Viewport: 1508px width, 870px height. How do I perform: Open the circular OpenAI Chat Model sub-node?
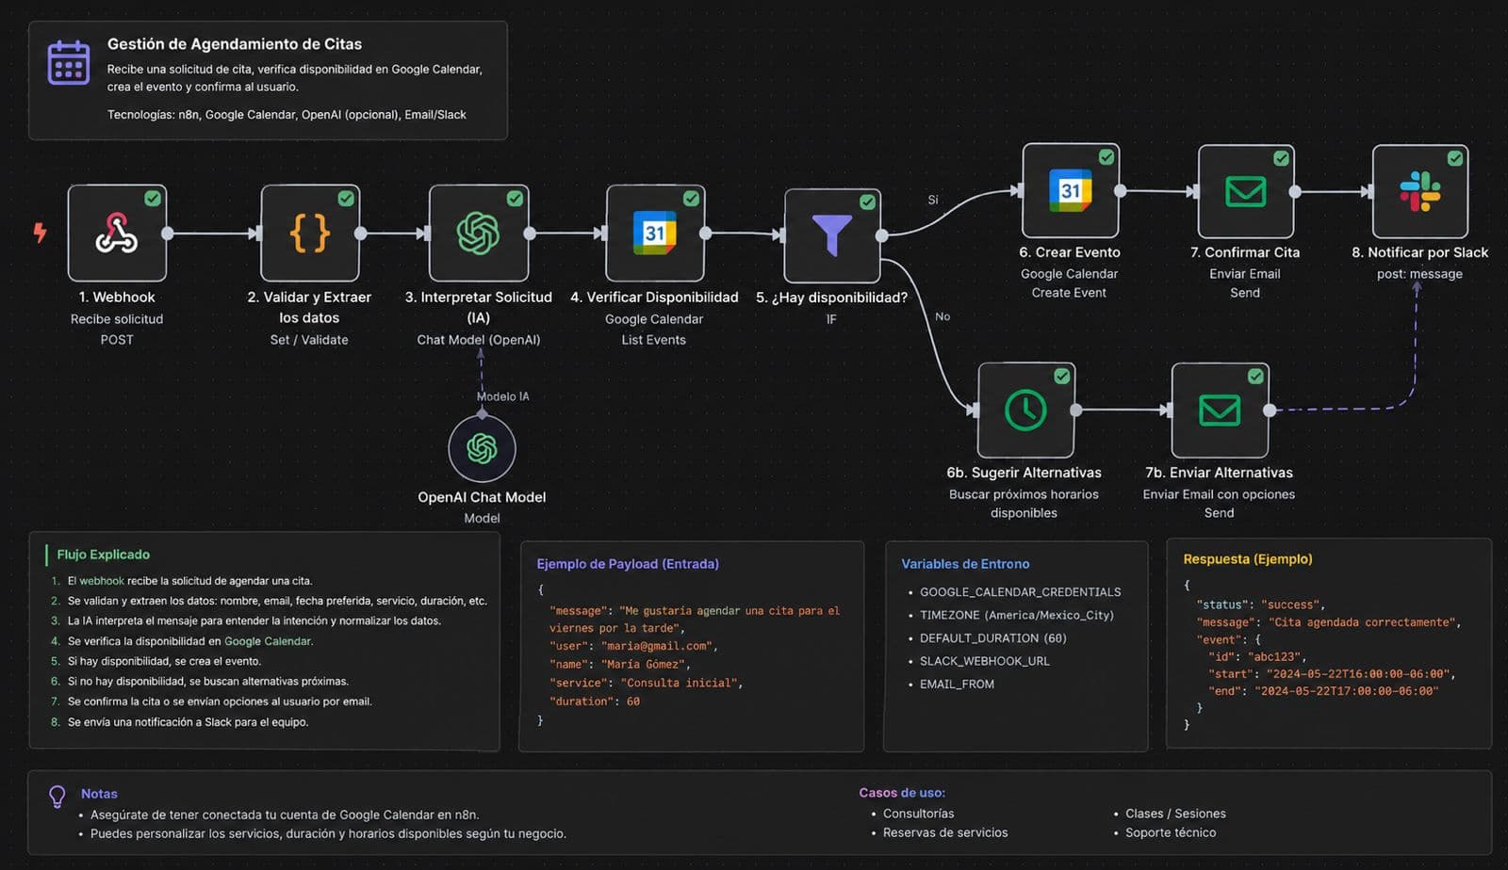click(482, 448)
